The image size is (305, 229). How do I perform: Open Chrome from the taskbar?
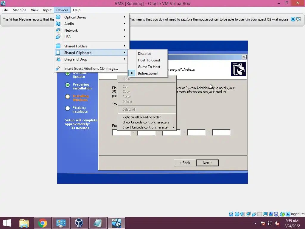pos(42,223)
